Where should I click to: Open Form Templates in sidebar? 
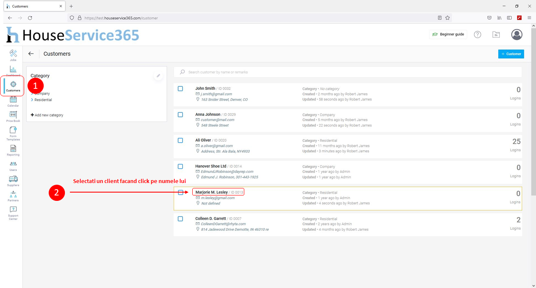13,134
